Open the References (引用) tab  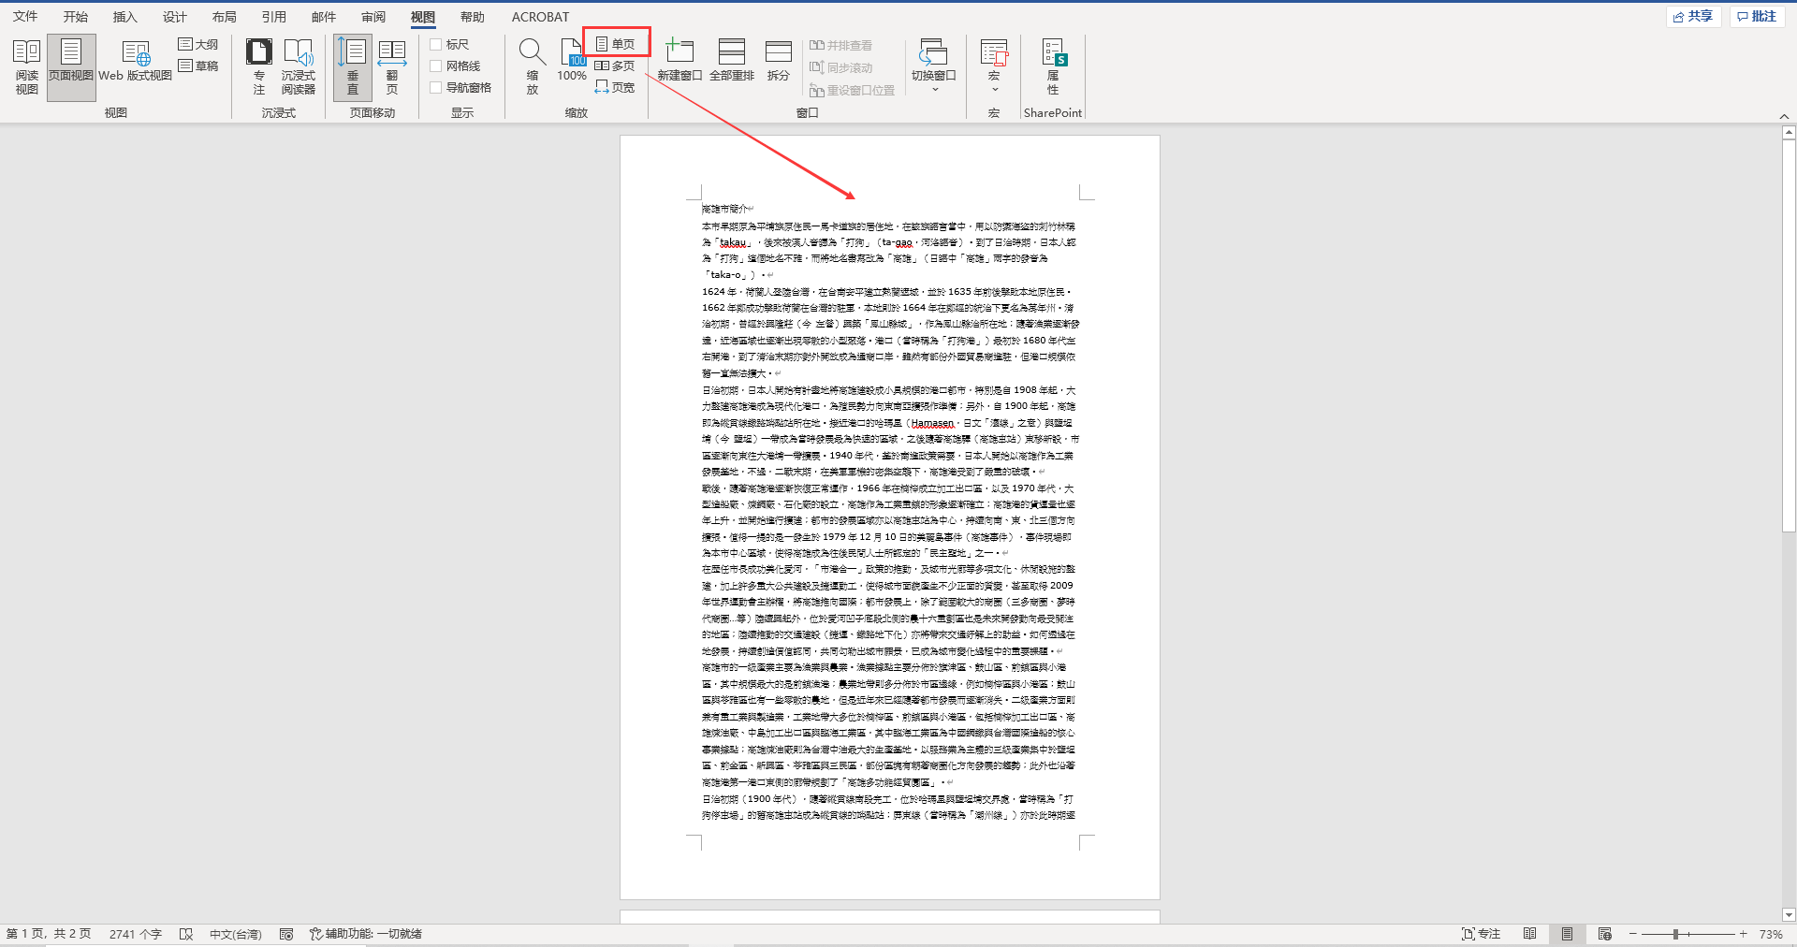[274, 16]
